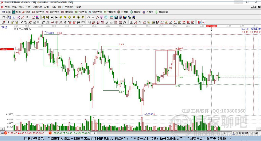Click the volume panel triangle expander
Viewport: 261px width, 141px height.
(2, 129)
